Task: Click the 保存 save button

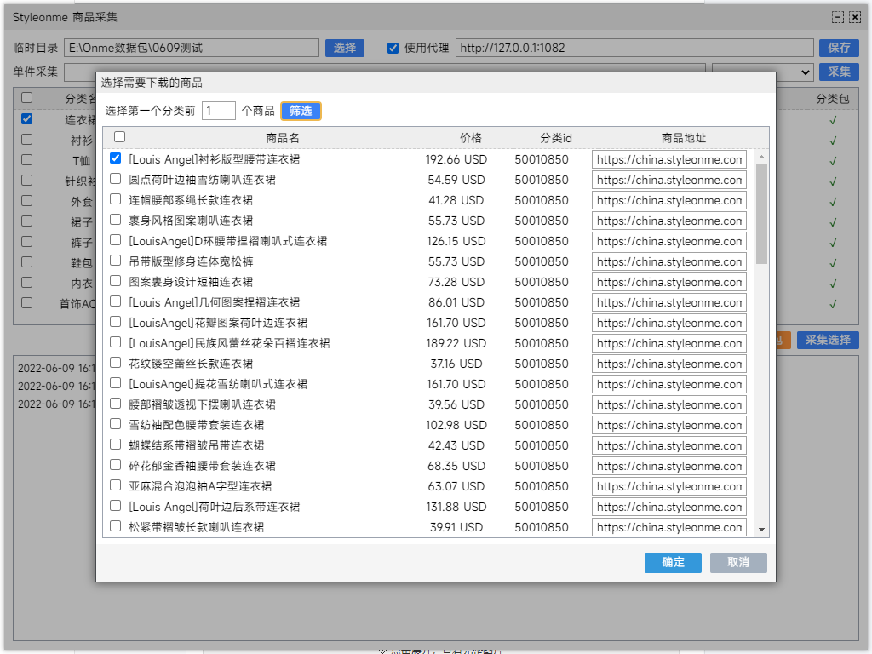Action: [x=839, y=48]
